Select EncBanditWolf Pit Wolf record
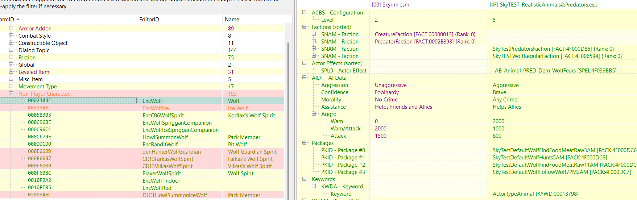Screen dimensions: 637x200 142,144
